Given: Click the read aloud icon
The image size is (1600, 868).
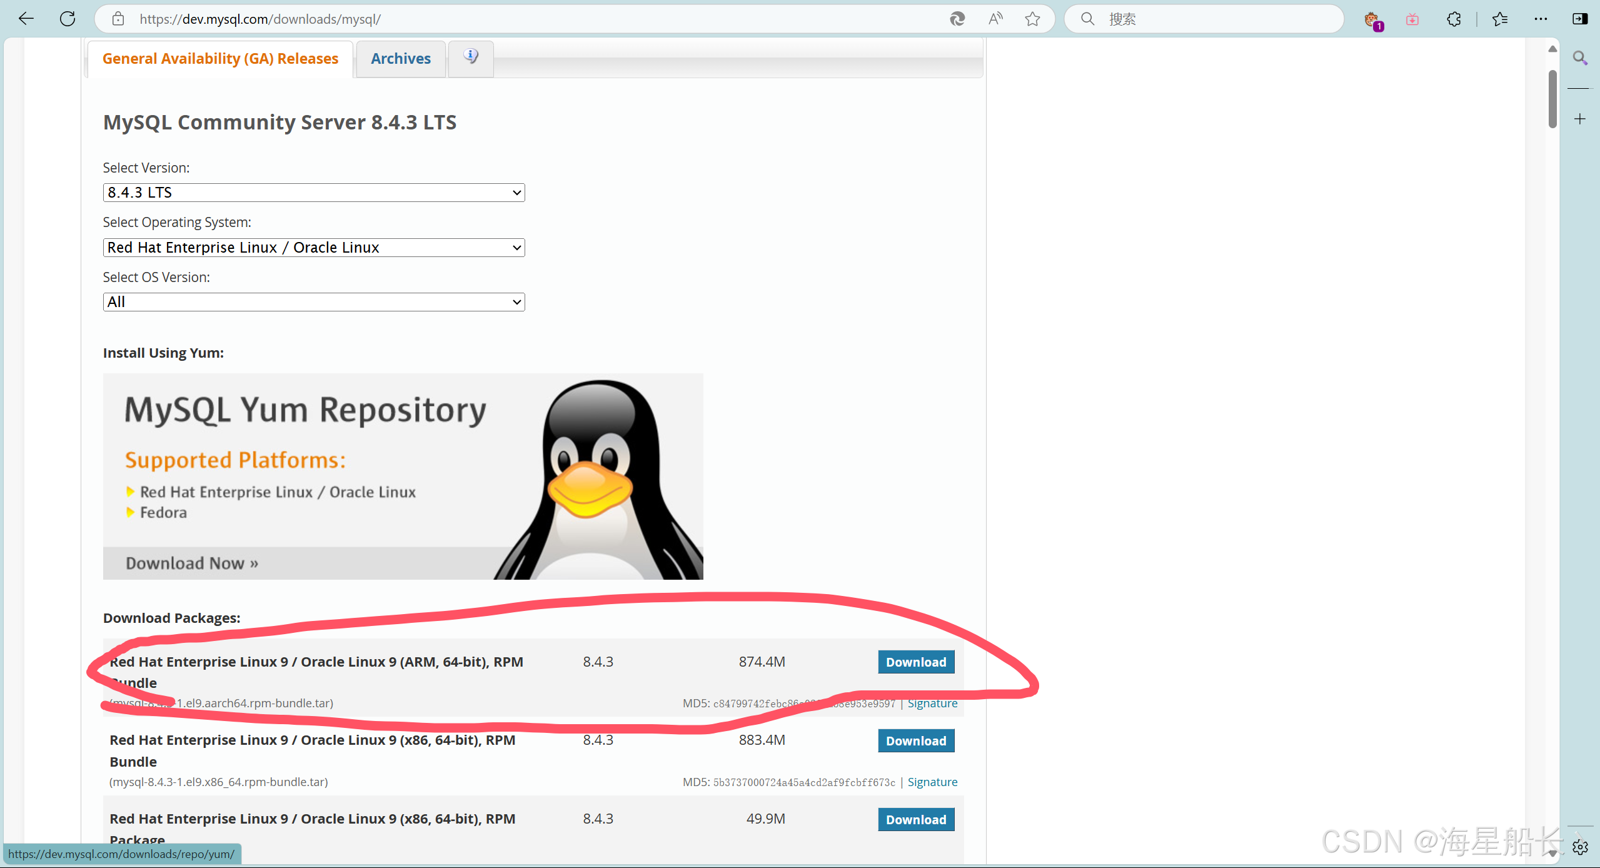Looking at the screenshot, I should point(995,19).
